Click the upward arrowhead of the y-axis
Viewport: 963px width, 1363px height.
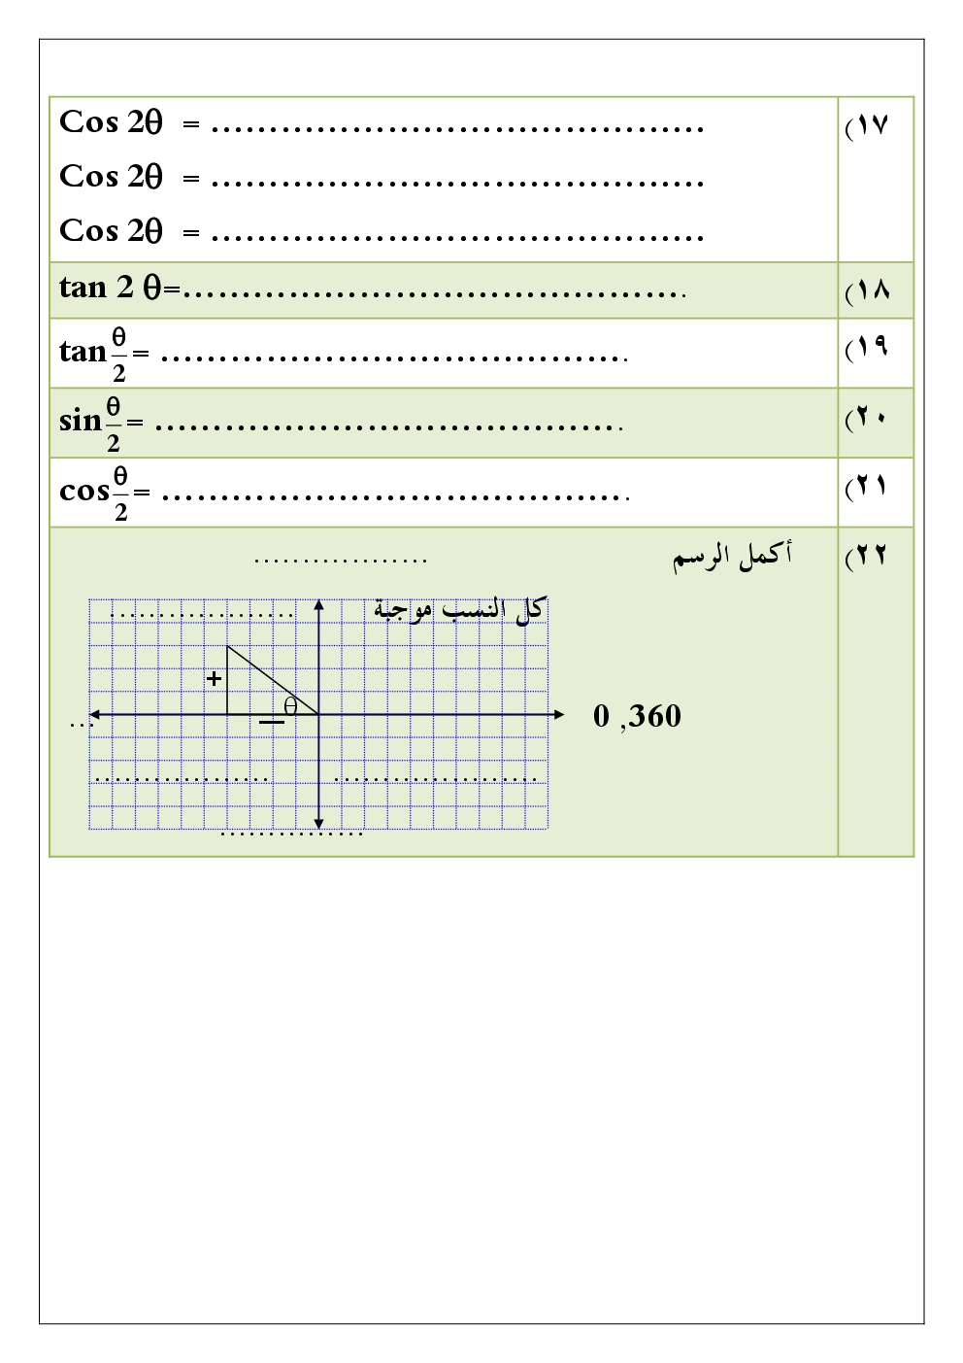click(x=318, y=606)
